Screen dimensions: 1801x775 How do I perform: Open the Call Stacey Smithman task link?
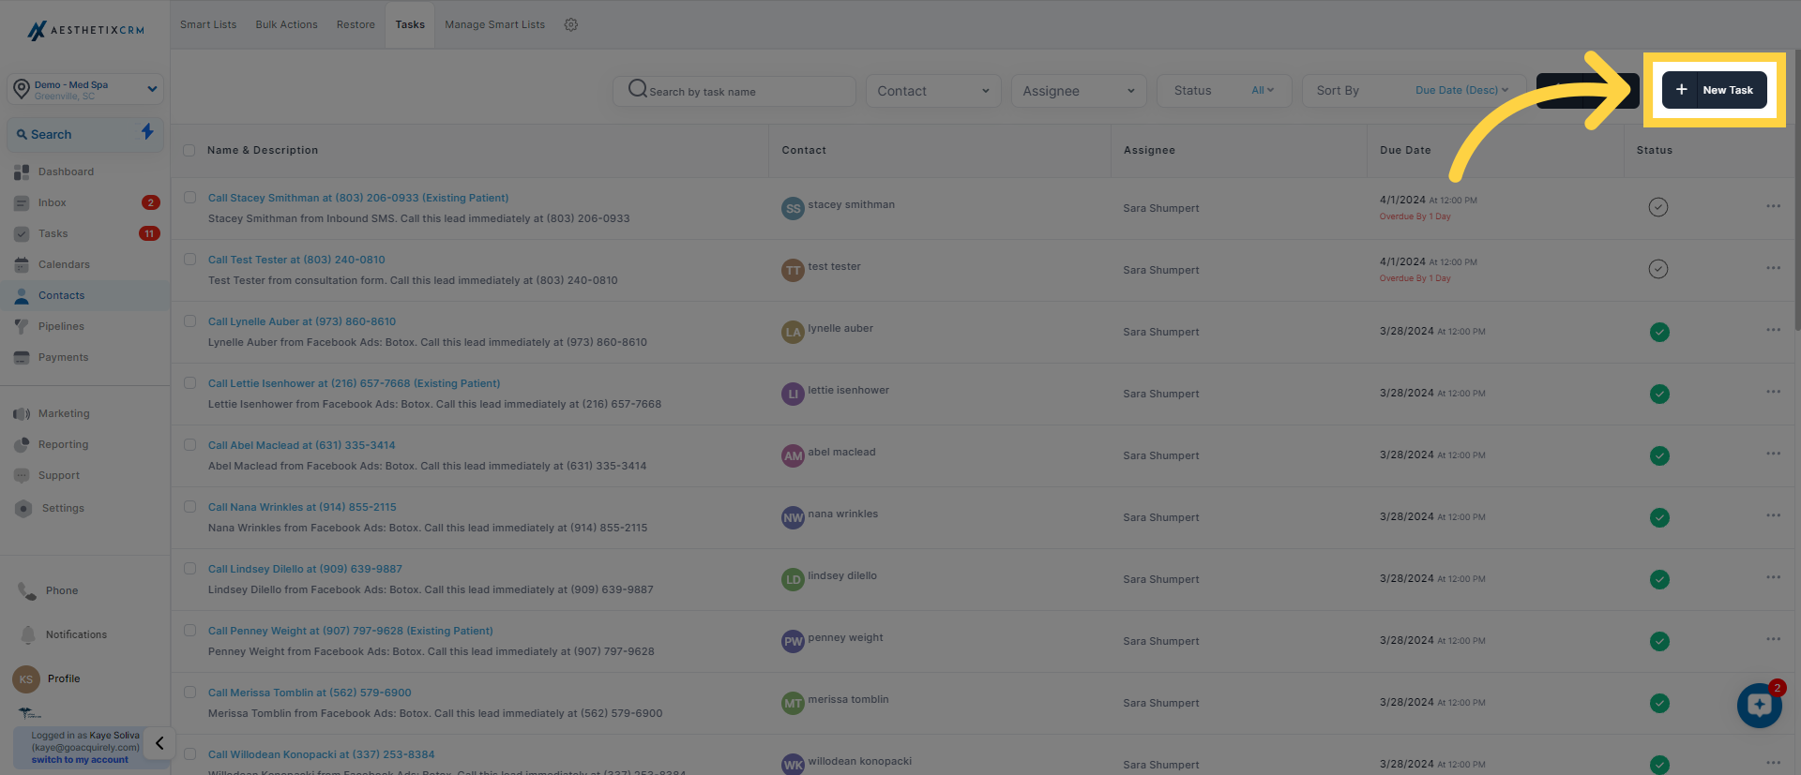(x=358, y=198)
